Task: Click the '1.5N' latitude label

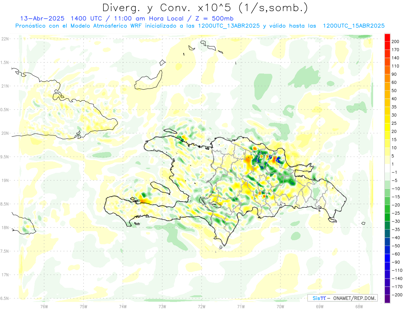Action: click(x=5, y=62)
